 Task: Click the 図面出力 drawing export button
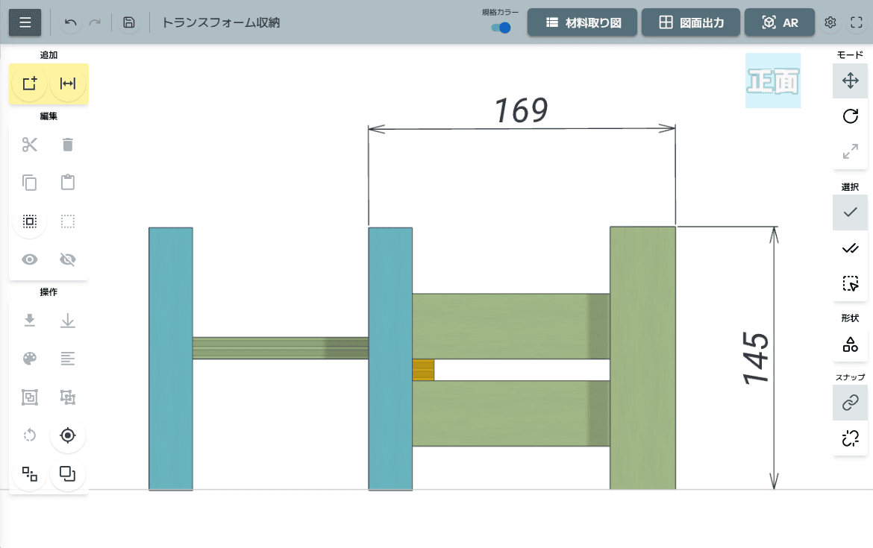tap(690, 22)
